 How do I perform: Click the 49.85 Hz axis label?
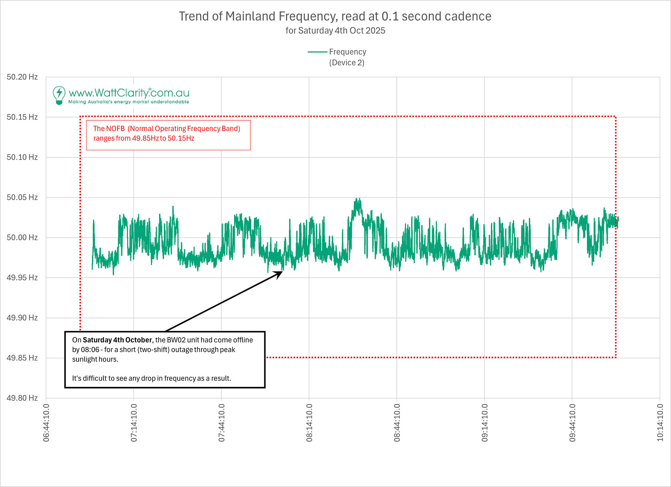tap(22, 358)
